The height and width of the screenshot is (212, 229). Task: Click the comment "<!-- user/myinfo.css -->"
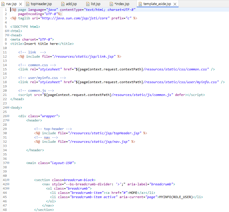click(42, 78)
